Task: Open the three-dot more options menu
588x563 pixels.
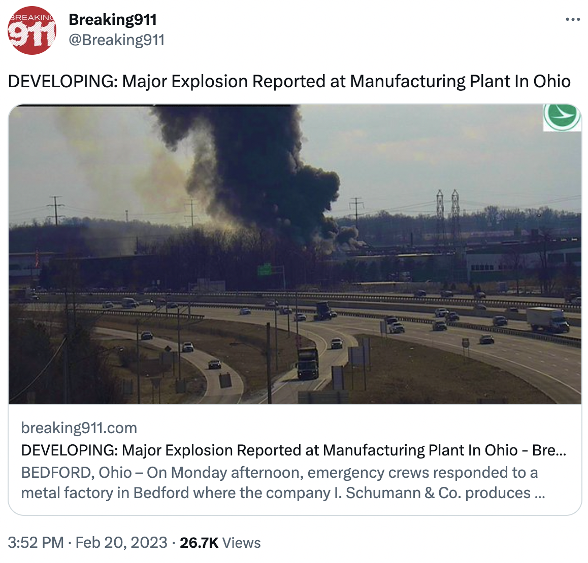Action: point(573,19)
